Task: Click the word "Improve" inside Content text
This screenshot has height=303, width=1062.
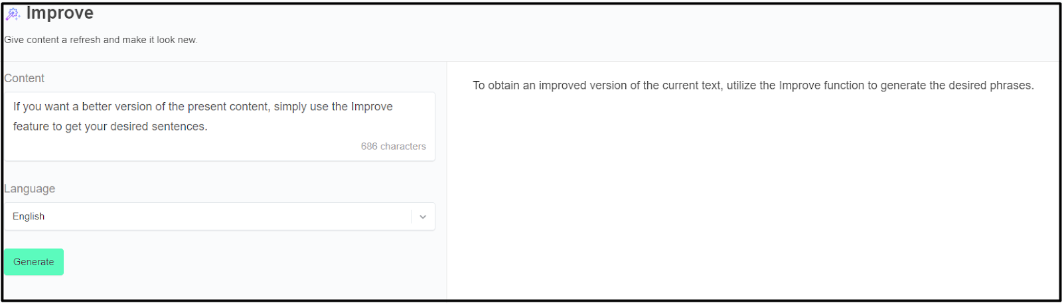Action: tap(372, 107)
